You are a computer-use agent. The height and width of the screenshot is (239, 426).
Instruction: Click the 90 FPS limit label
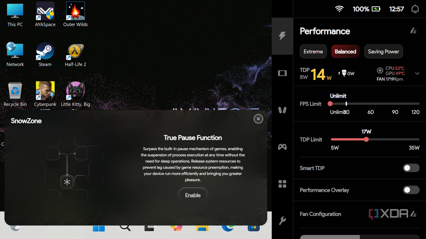tap(395, 112)
